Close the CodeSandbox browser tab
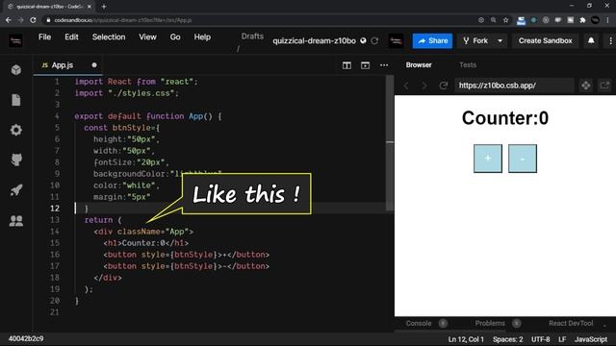This screenshot has height=346, width=616. [90, 7]
